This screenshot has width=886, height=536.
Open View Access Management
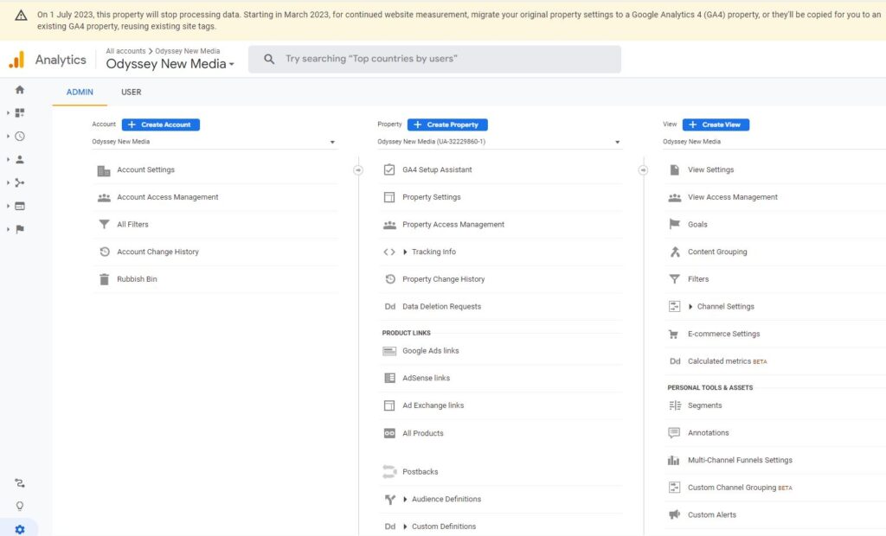(x=732, y=197)
